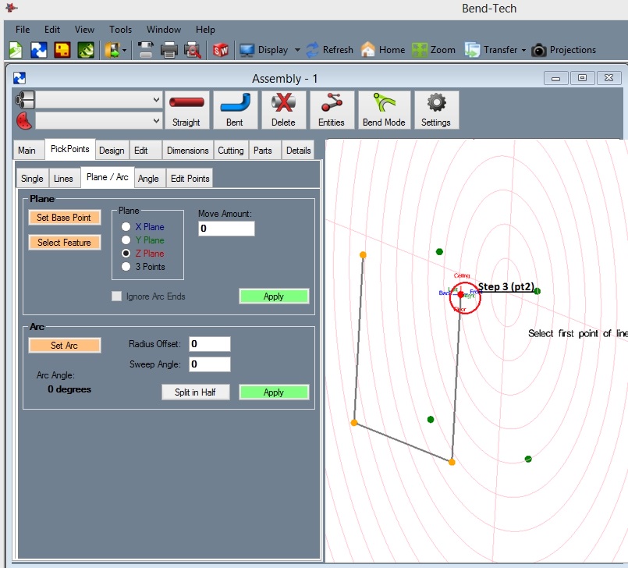Click the Assembly window title bar icon
This screenshot has width=628, height=568.
coord(20,78)
